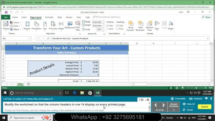Open the theme Colors dropdown
215x121 pixels.
pyautogui.click(x=15, y=23)
